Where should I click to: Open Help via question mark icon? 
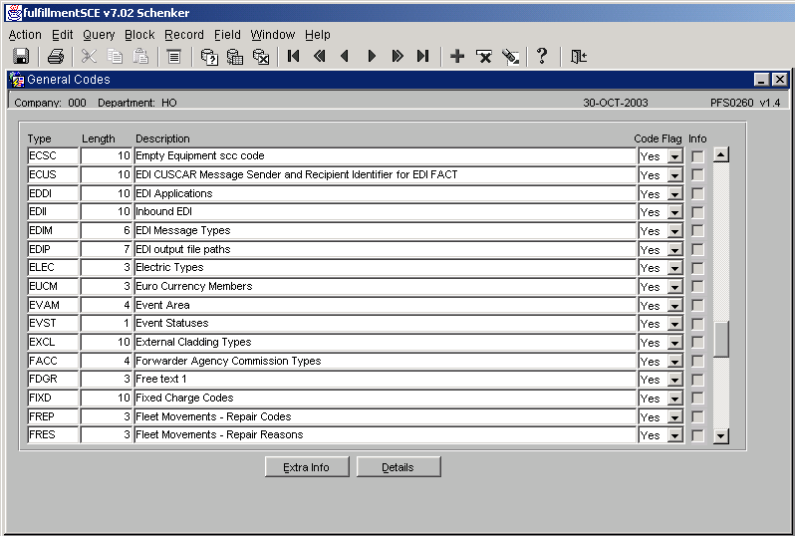pyautogui.click(x=542, y=56)
